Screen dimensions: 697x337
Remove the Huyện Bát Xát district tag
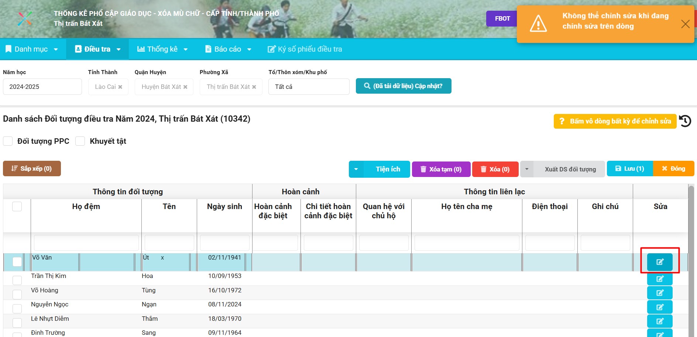(185, 87)
